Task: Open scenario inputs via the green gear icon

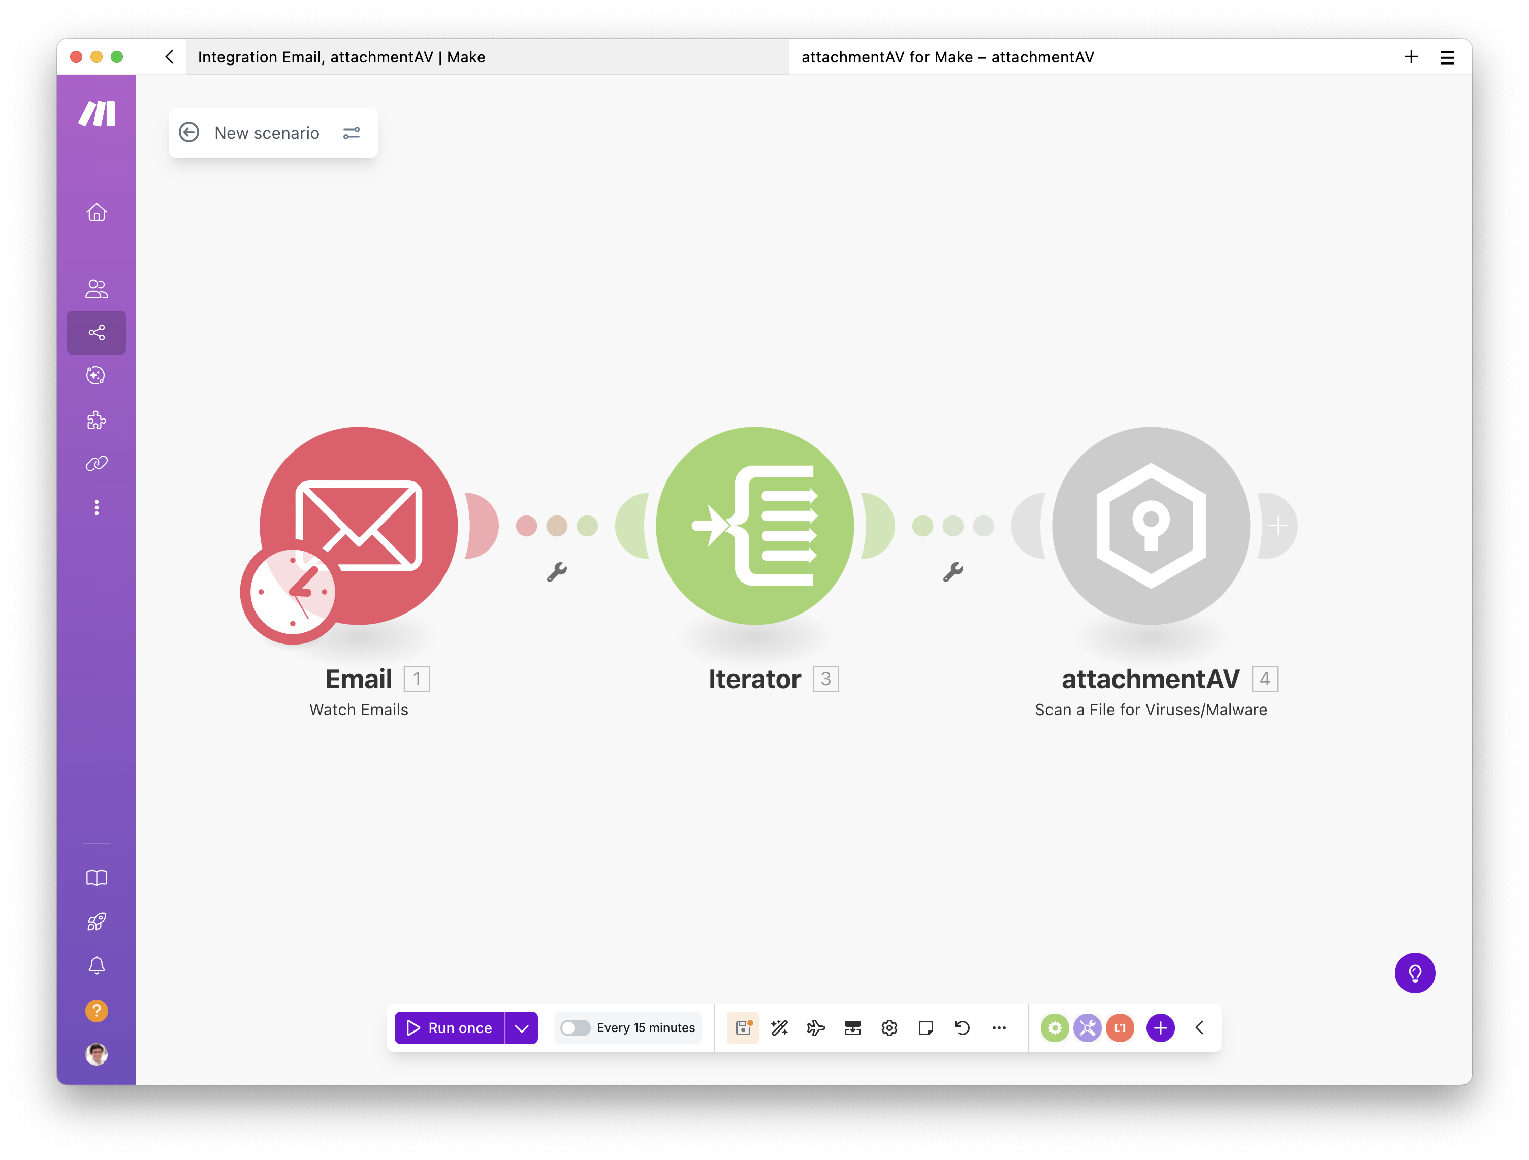Action: click(1055, 1028)
